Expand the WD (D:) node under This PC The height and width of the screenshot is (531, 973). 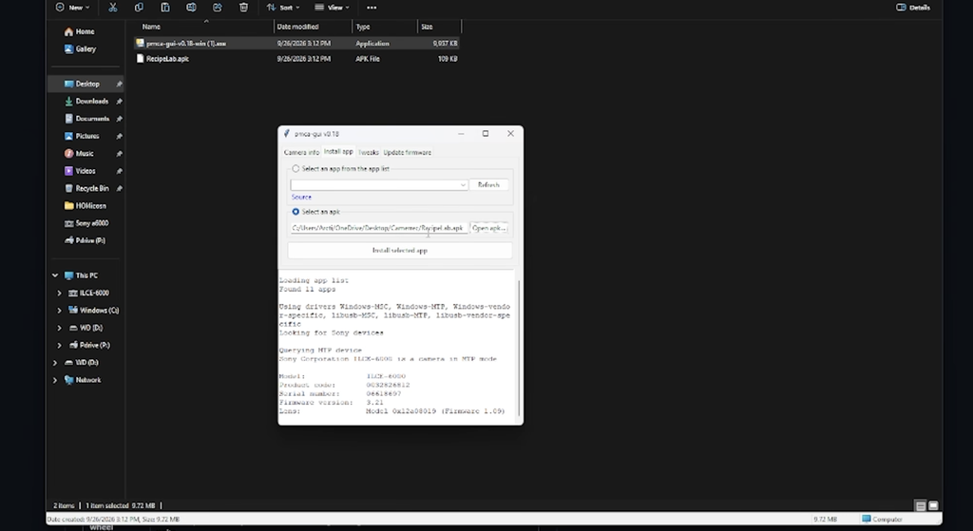(x=60, y=328)
